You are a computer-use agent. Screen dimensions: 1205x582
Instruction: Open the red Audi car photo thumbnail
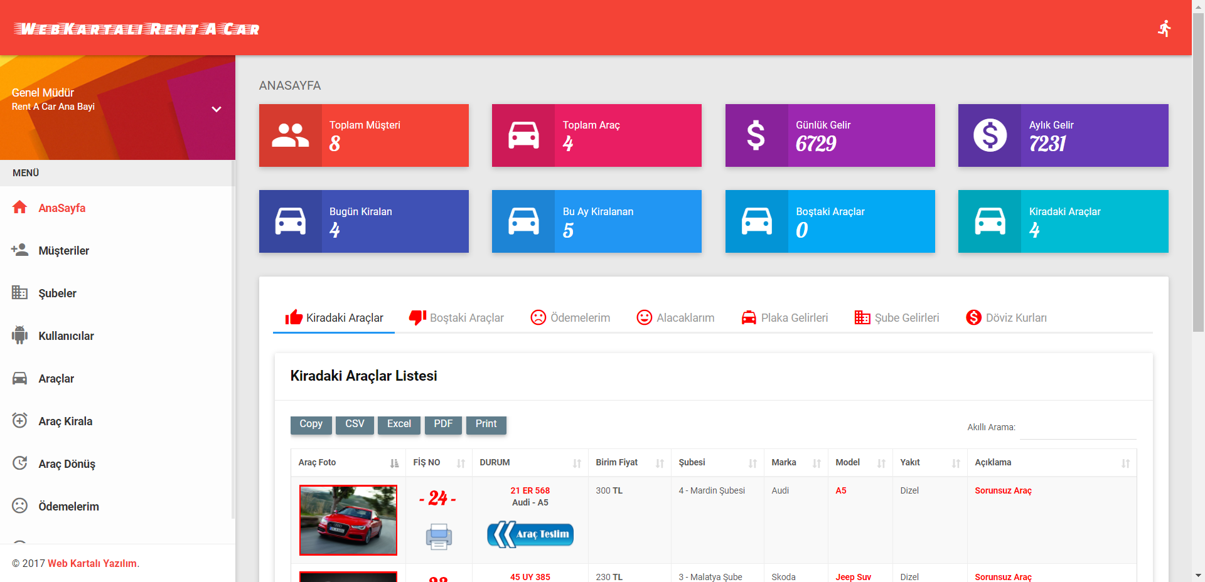(x=348, y=520)
